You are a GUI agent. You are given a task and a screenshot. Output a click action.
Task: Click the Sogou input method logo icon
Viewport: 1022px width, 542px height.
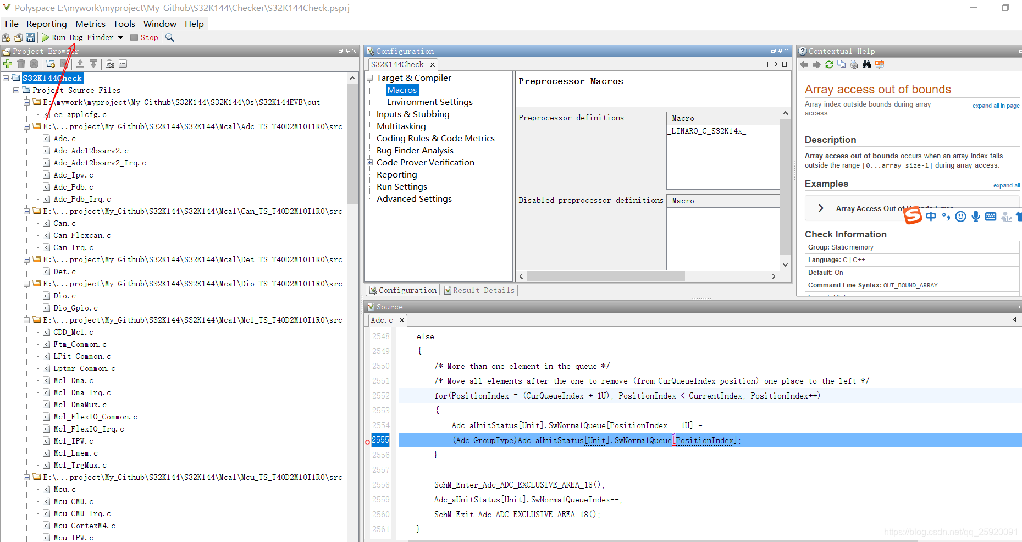click(x=913, y=215)
